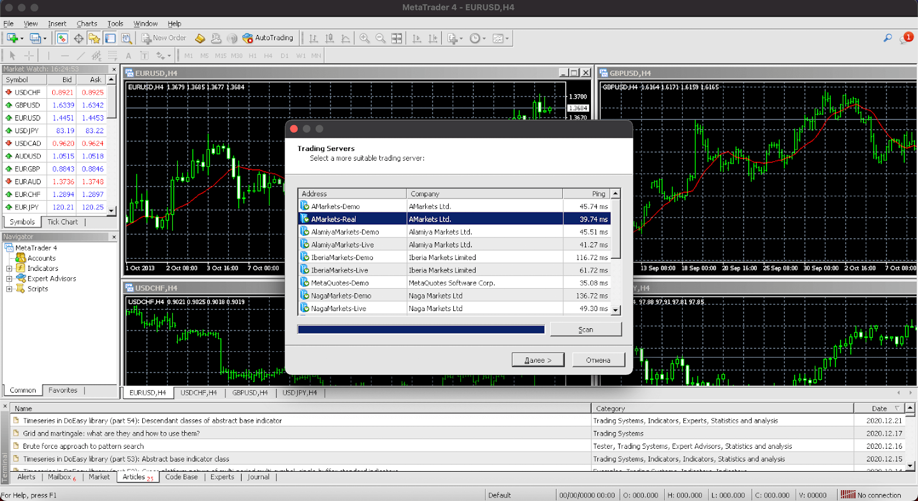The image size is (918, 501).
Task: Open the Data Window crosshair icon
Action: point(79,38)
